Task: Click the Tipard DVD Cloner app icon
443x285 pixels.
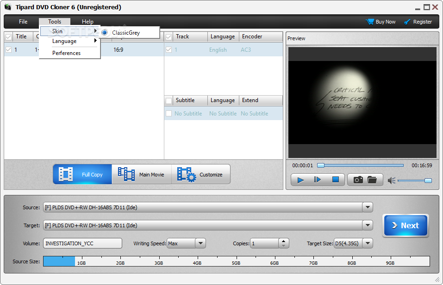Action: (x=8, y=7)
